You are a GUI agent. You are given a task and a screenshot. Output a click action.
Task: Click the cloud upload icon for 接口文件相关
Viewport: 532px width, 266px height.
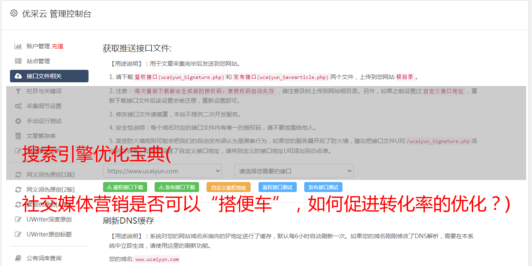click(x=18, y=76)
